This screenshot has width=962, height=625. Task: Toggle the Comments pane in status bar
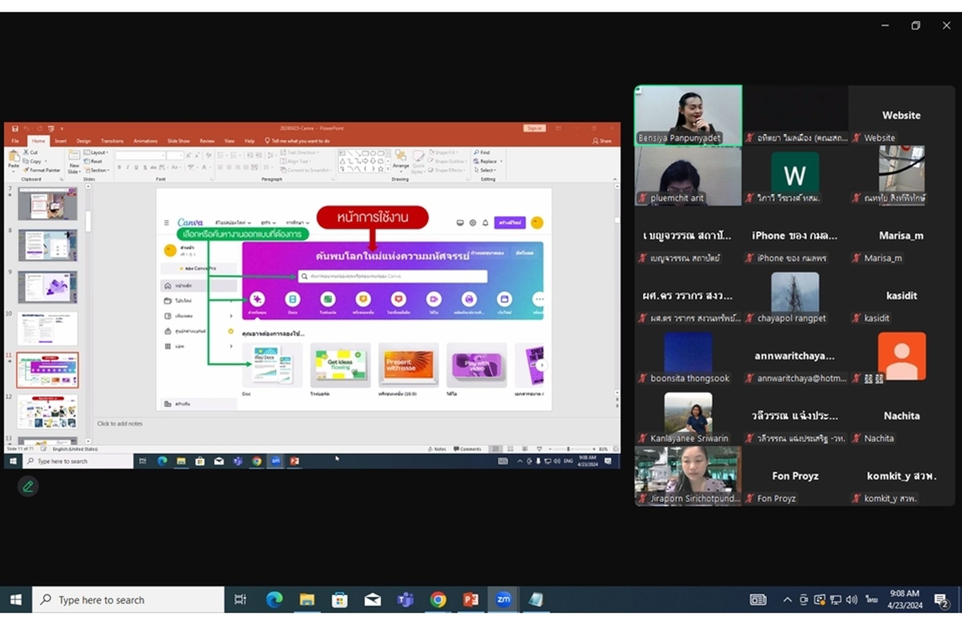click(467, 449)
